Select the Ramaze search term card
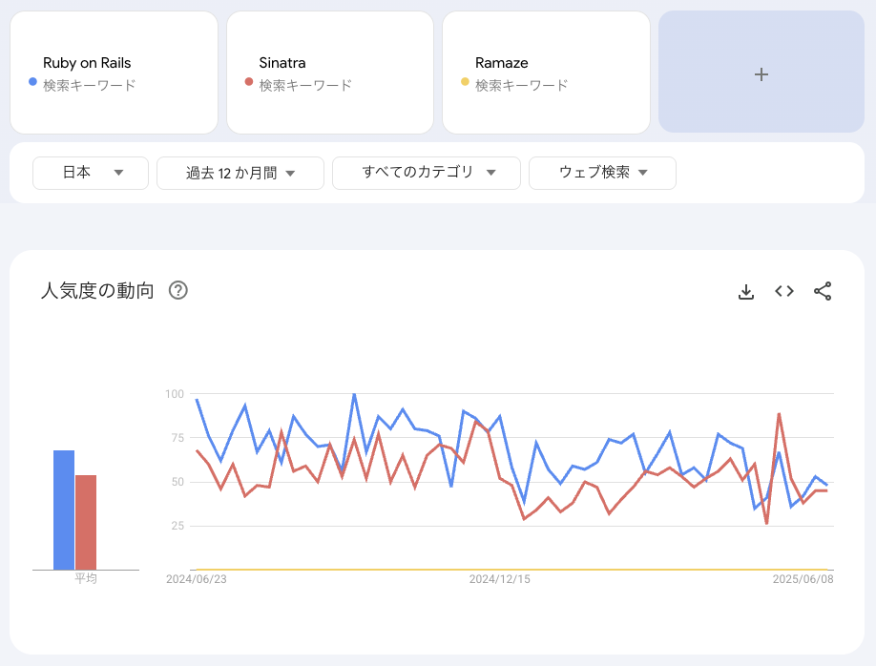 (547, 73)
